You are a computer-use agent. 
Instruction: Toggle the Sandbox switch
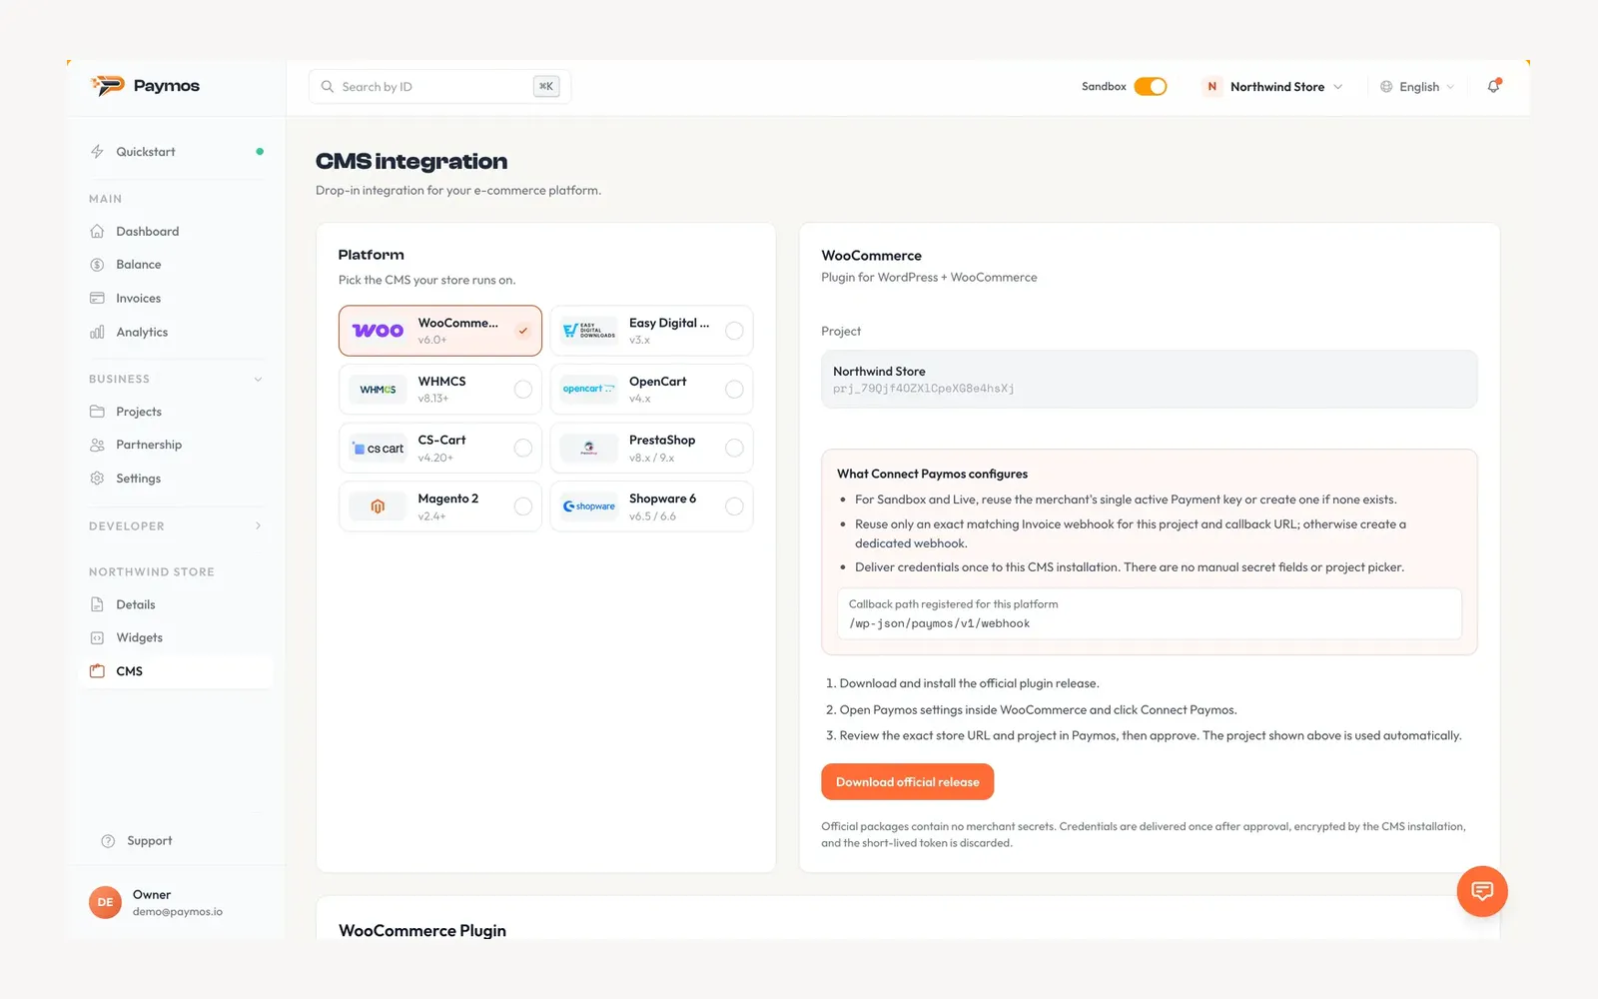click(x=1151, y=87)
